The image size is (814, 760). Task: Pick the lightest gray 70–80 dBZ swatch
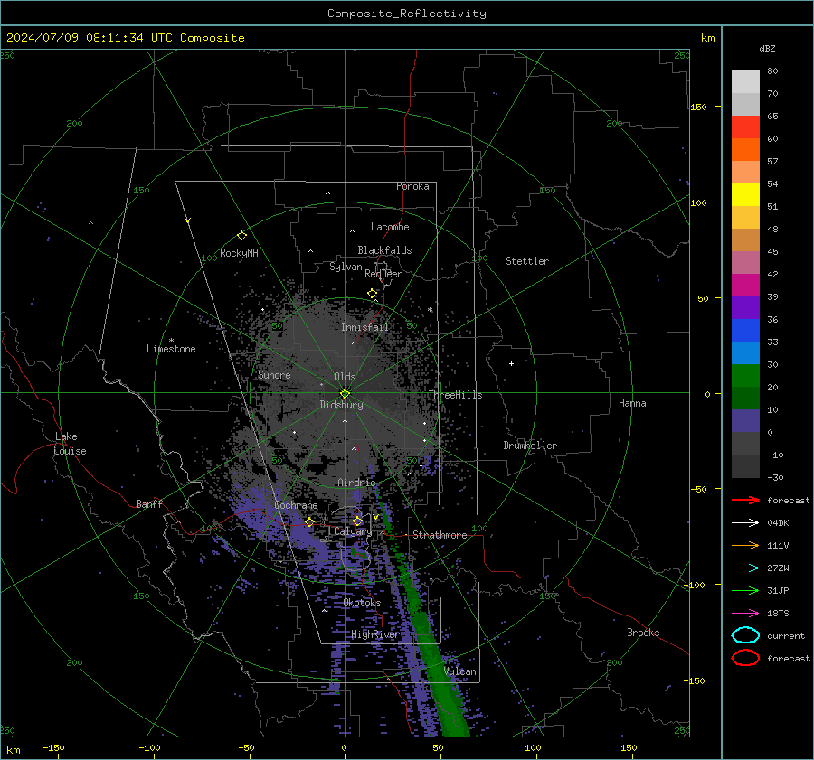745,82
